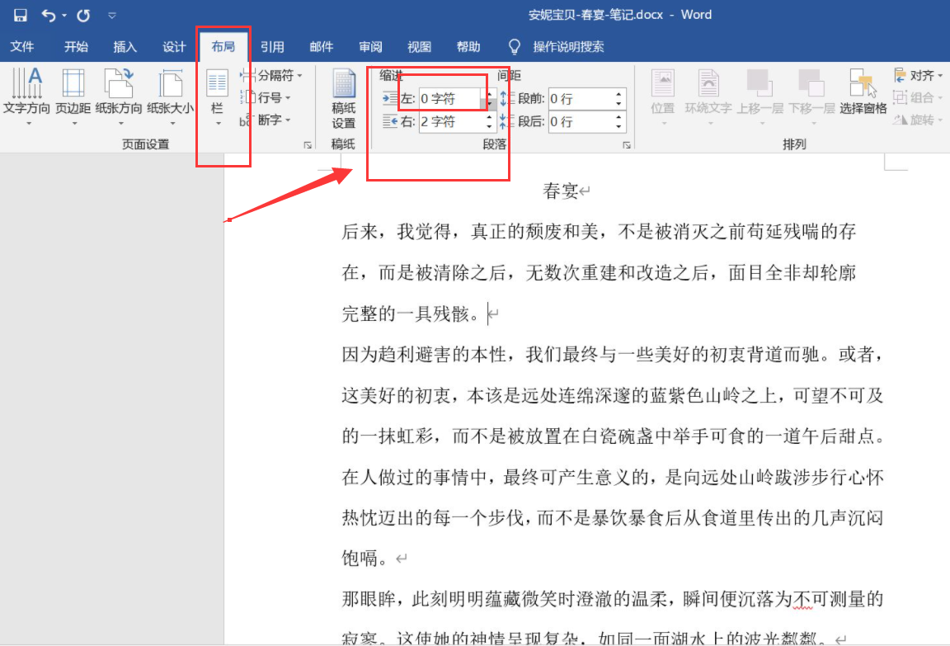Switch to the 审阅 ribbon tab
Screen dimensions: 950x646
(x=369, y=46)
